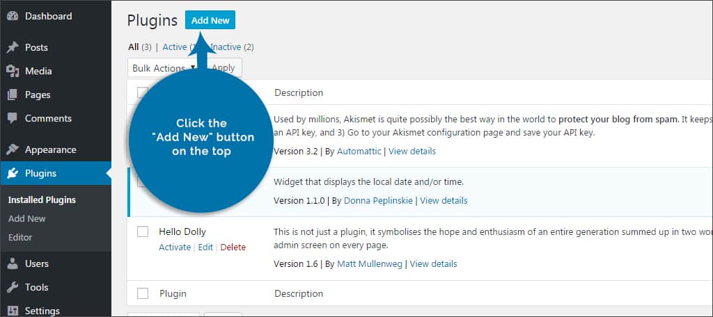Click the Settings sliders icon
Image resolution: width=713 pixels, height=317 pixels.
pyautogui.click(x=13, y=311)
